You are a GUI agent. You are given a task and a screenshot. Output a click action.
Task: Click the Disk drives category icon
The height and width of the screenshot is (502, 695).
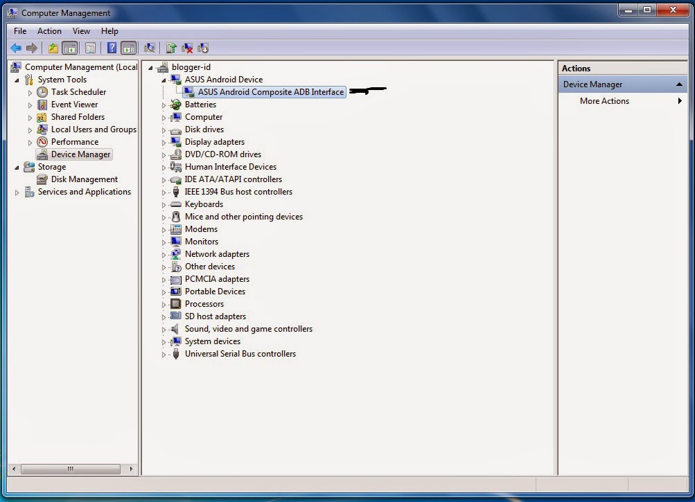click(176, 129)
